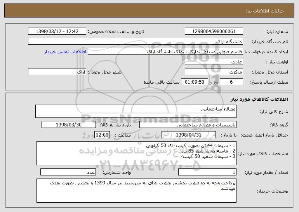This screenshot has width=299, height=212.
Task: Click the label اولویت نیاز
Action: tap(277, 62)
